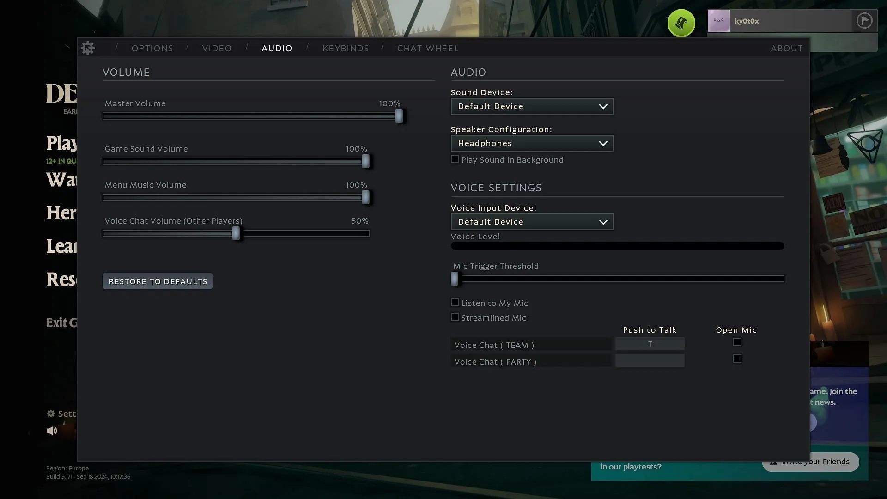This screenshot has height=499, width=887.
Task: Expand the Sound Device dropdown menu
Action: (x=531, y=106)
